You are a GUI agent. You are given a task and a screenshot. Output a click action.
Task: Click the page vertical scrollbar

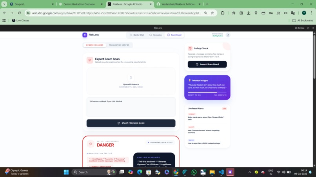[x=314, y=56]
